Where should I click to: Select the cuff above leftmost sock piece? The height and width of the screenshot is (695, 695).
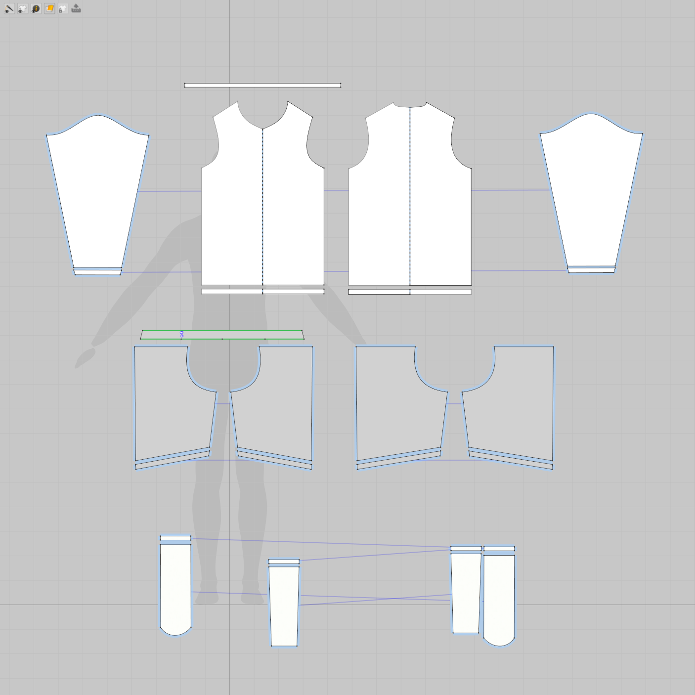(175, 538)
